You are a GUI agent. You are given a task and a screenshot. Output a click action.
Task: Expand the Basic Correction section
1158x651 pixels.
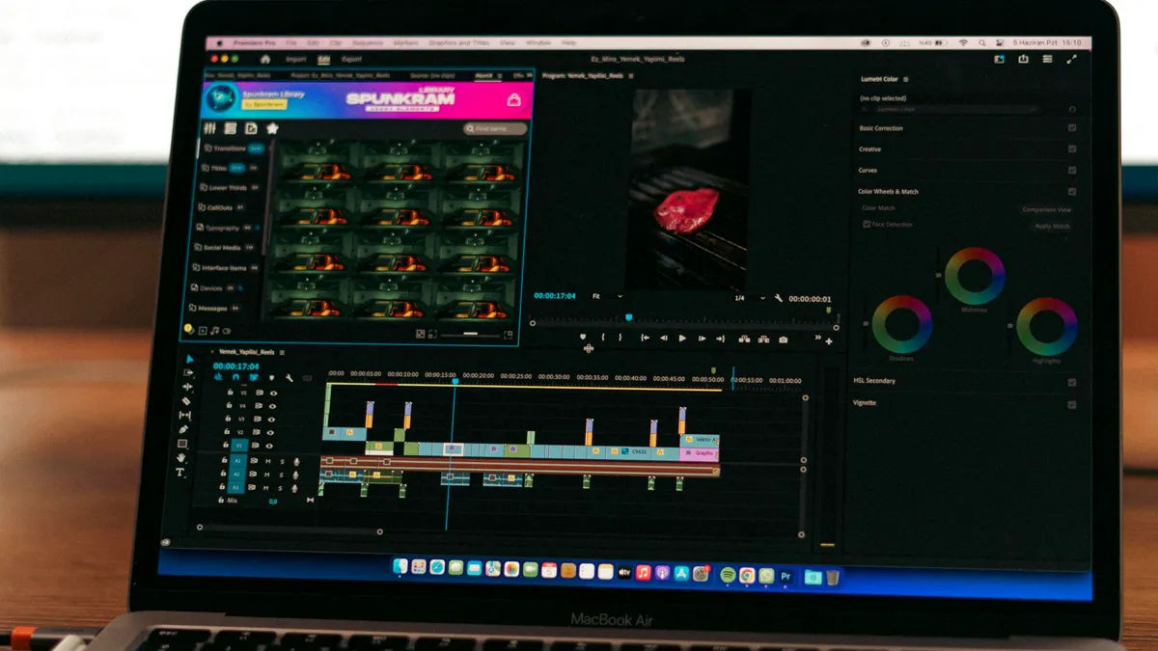pyautogui.click(x=881, y=128)
